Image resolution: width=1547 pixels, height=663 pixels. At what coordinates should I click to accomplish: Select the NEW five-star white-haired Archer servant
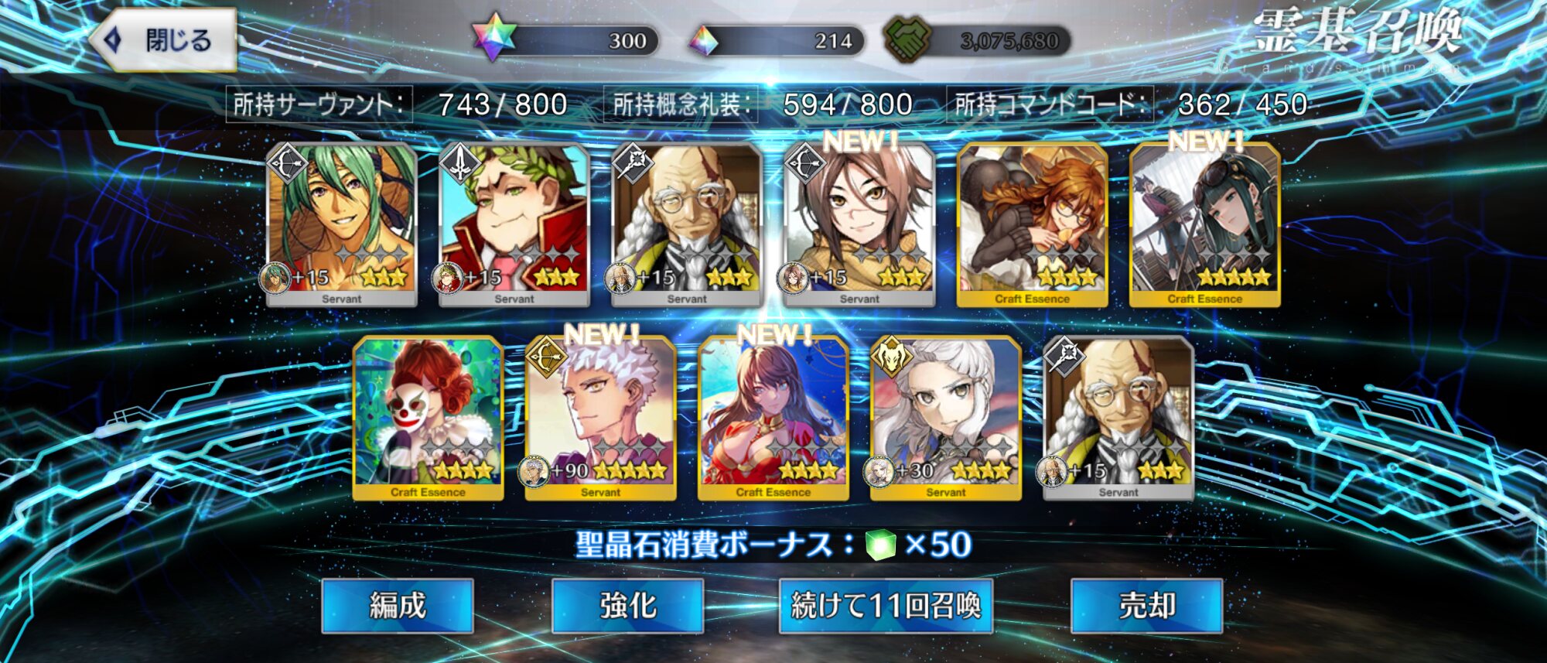pos(600,419)
